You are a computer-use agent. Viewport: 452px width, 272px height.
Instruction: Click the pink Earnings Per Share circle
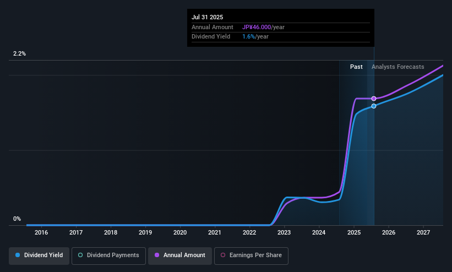[223, 255]
